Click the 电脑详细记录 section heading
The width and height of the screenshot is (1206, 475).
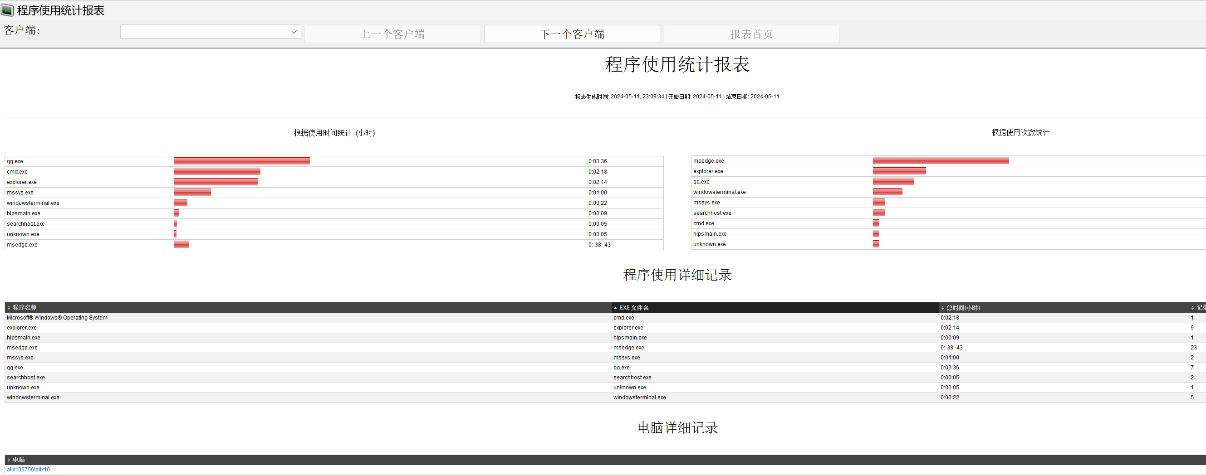point(677,427)
